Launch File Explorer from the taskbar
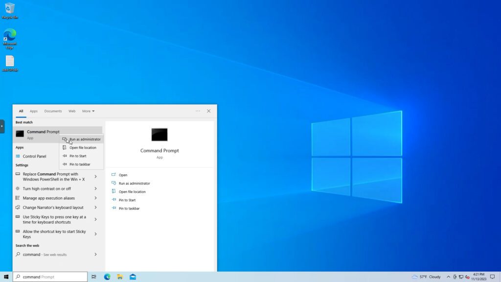Screen dimensions: 501x282 pos(120,277)
